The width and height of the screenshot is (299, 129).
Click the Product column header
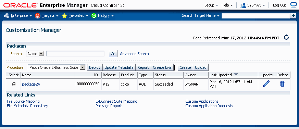coord(128,75)
